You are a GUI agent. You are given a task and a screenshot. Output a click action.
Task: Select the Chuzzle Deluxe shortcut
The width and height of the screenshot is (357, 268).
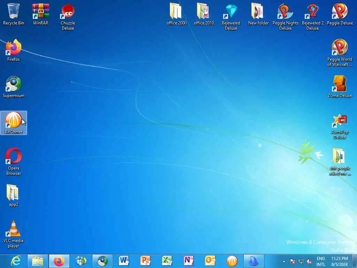click(x=68, y=17)
